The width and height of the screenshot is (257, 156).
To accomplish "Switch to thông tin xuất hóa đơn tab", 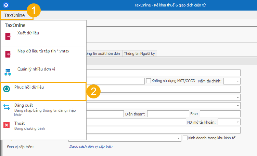I will click(104, 53).
